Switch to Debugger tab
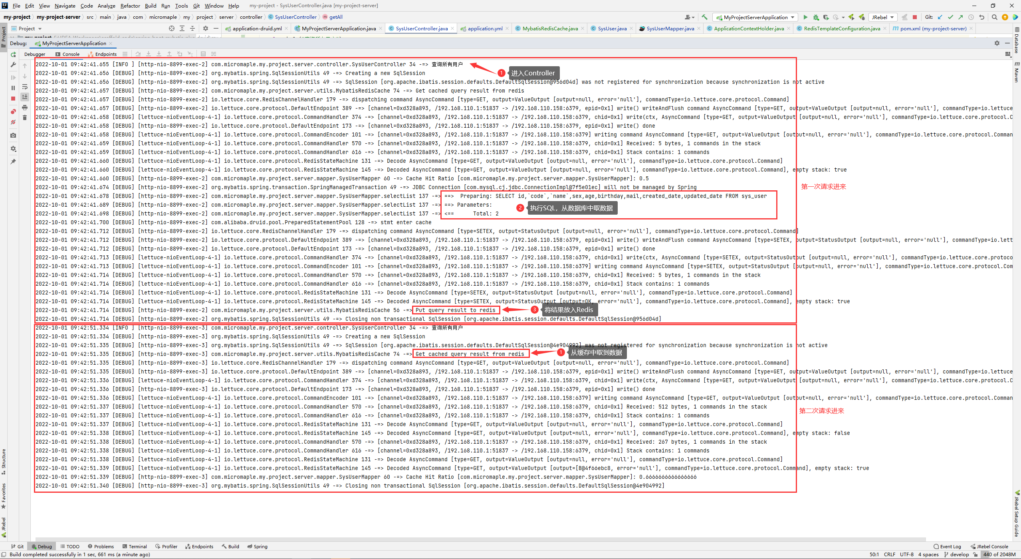This screenshot has height=559, width=1021. (x=35, y=54)
